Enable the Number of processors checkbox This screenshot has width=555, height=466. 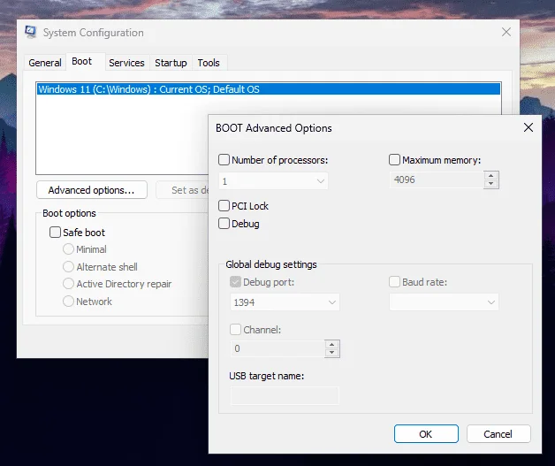[x=224, y=160]
